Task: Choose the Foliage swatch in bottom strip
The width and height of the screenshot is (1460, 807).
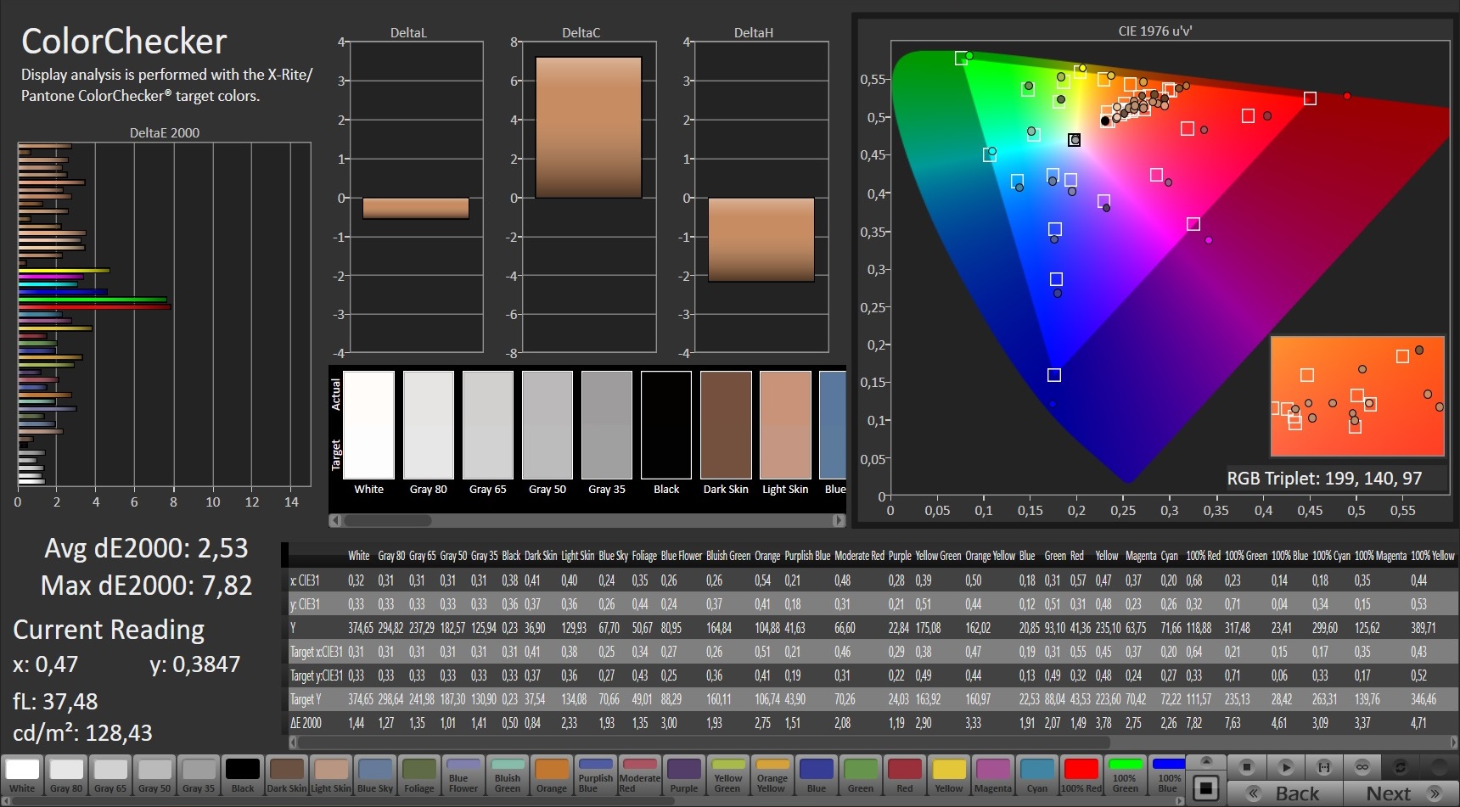Action: (x=418, y=776)
